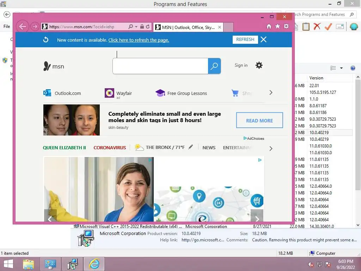This screenshot has height=271, width=361.
Task: Click Programs and Features back arrow
Action: pyautogui.click(x=7, y=14)
